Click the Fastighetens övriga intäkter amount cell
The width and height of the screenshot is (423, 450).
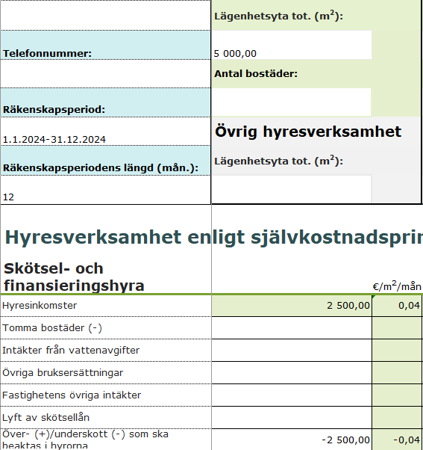pos(292,395)
